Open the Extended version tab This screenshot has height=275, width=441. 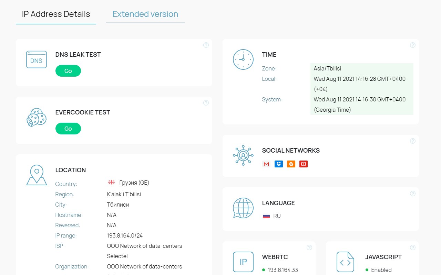[x=145, y=14]
